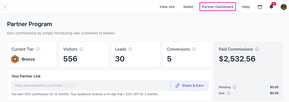Click info icon next to Due
This screenshot has height=102, width=289.
pos(229,93)
